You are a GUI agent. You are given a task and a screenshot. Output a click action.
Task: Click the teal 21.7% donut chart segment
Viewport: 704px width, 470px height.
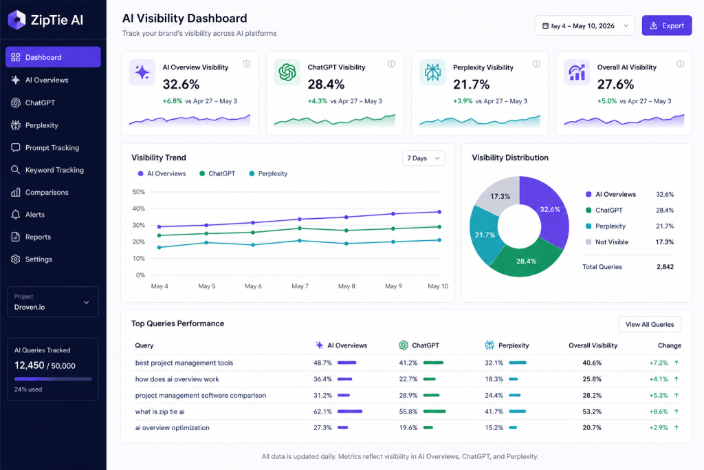pyautogui.click(x=485, y=235)
